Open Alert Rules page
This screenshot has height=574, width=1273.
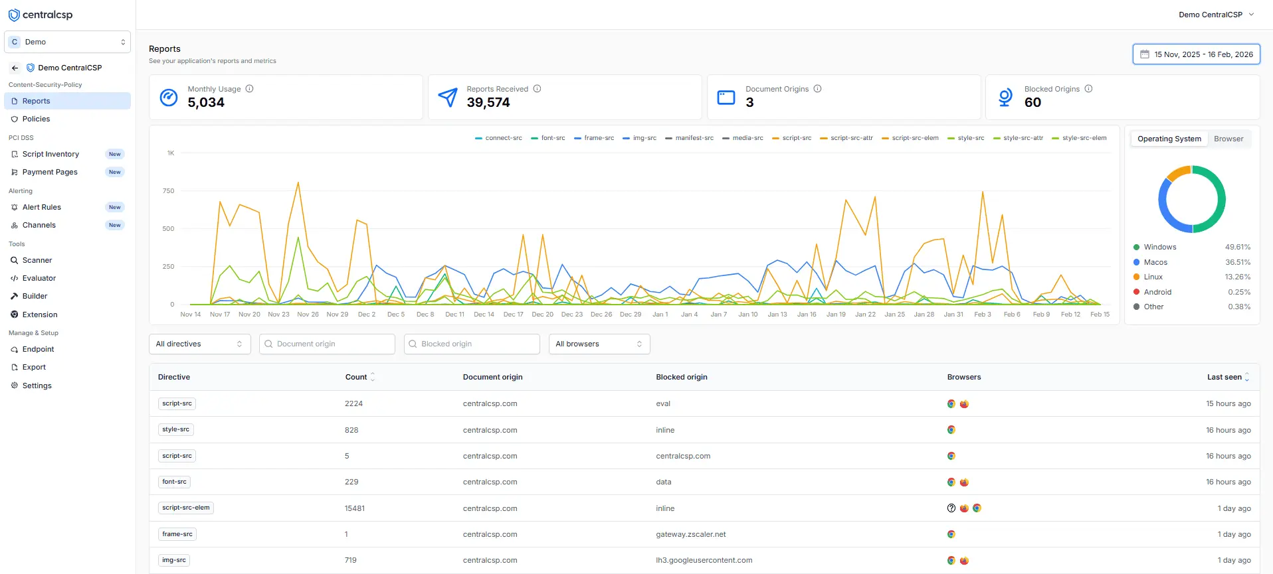pos(67,207)
